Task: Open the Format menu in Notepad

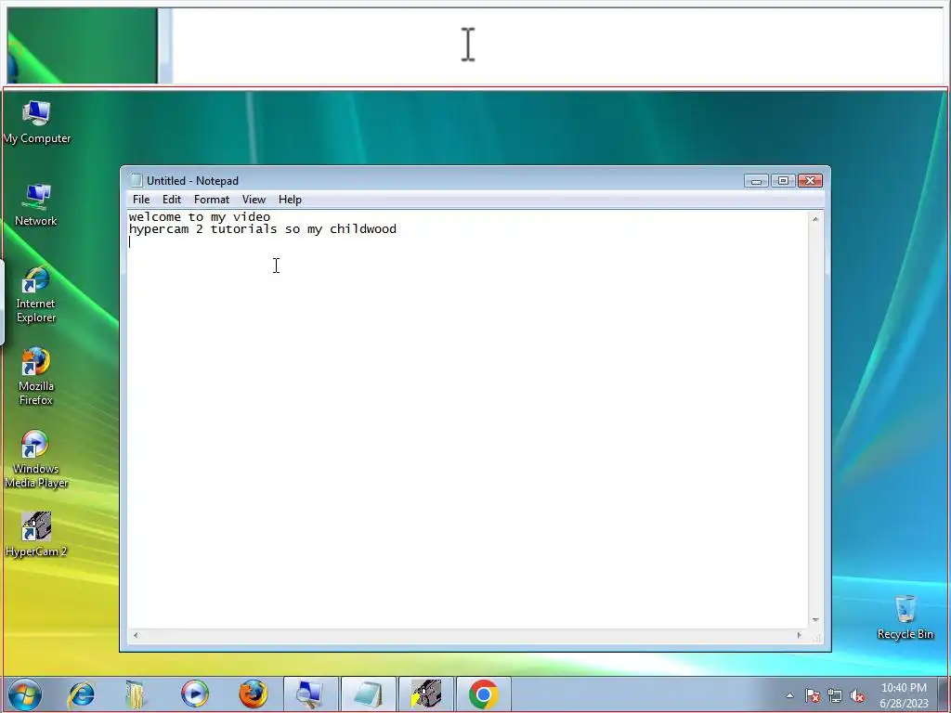Action: [212, 200]
